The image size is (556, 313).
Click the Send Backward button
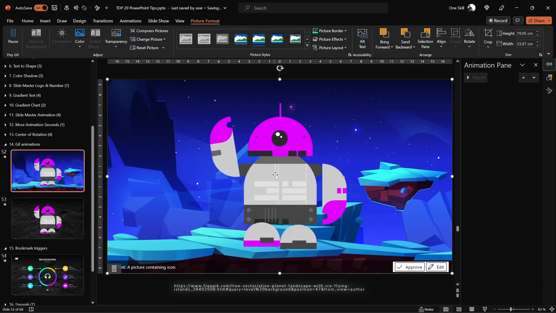click(405, 39)
